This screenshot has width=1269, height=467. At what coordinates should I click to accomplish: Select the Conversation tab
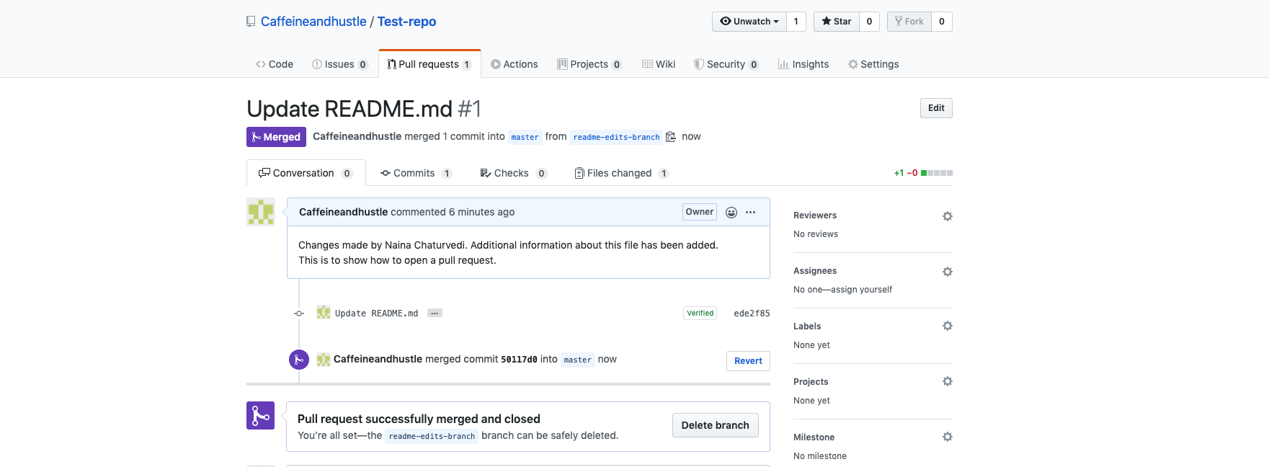pos(306,173)
